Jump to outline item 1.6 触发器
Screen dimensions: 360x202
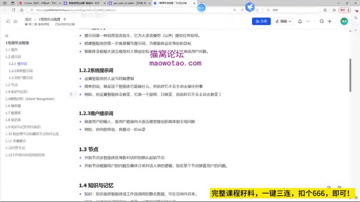pos(13,106)
